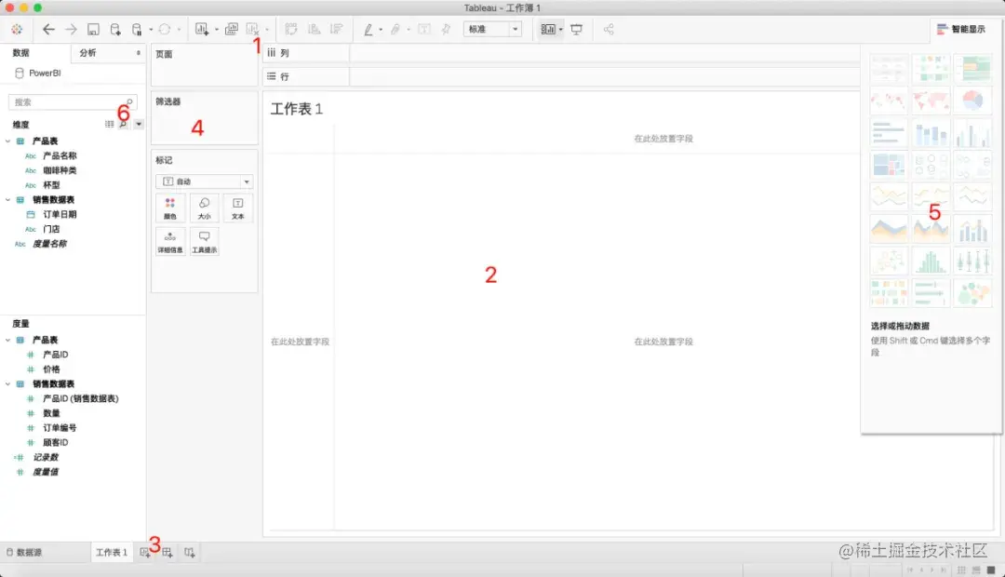1005x577 pixels.
Task: Switch to the 数据 pane tab
Action: coord(21,52)
